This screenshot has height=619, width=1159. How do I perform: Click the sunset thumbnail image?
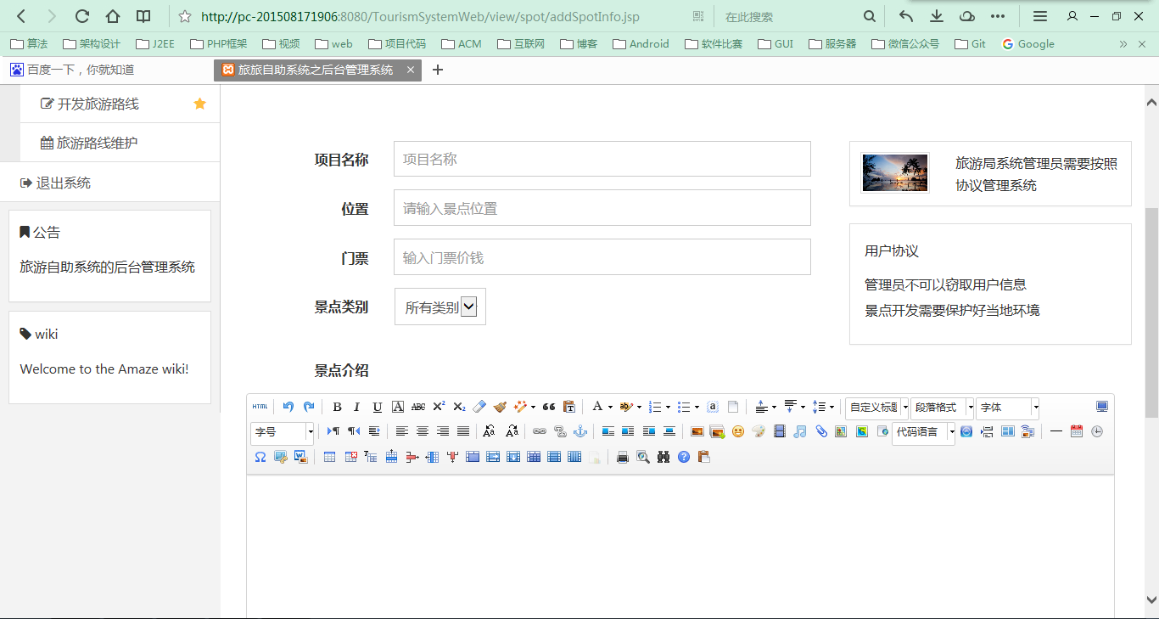point(895,172)
